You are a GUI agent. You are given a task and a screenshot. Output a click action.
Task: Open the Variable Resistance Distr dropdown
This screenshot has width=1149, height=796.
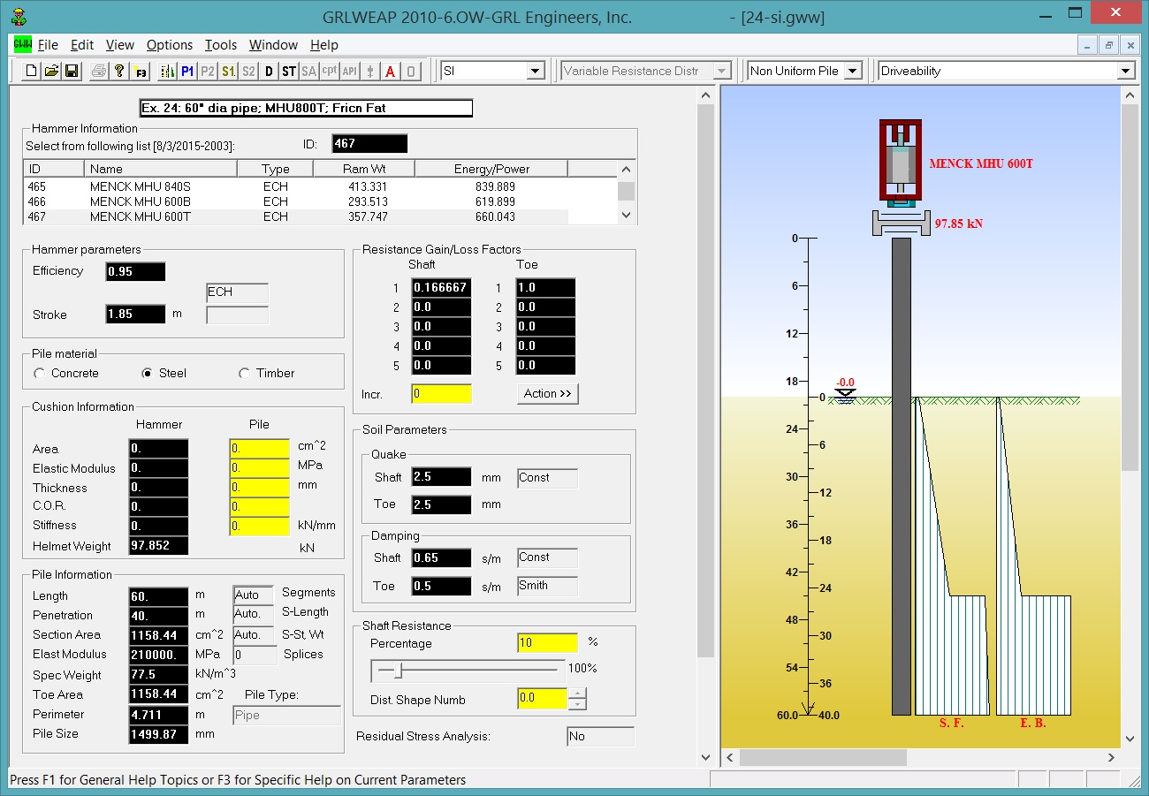[x=722, y=72]
